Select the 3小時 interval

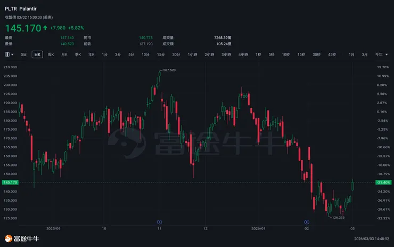tap(226, 54)
